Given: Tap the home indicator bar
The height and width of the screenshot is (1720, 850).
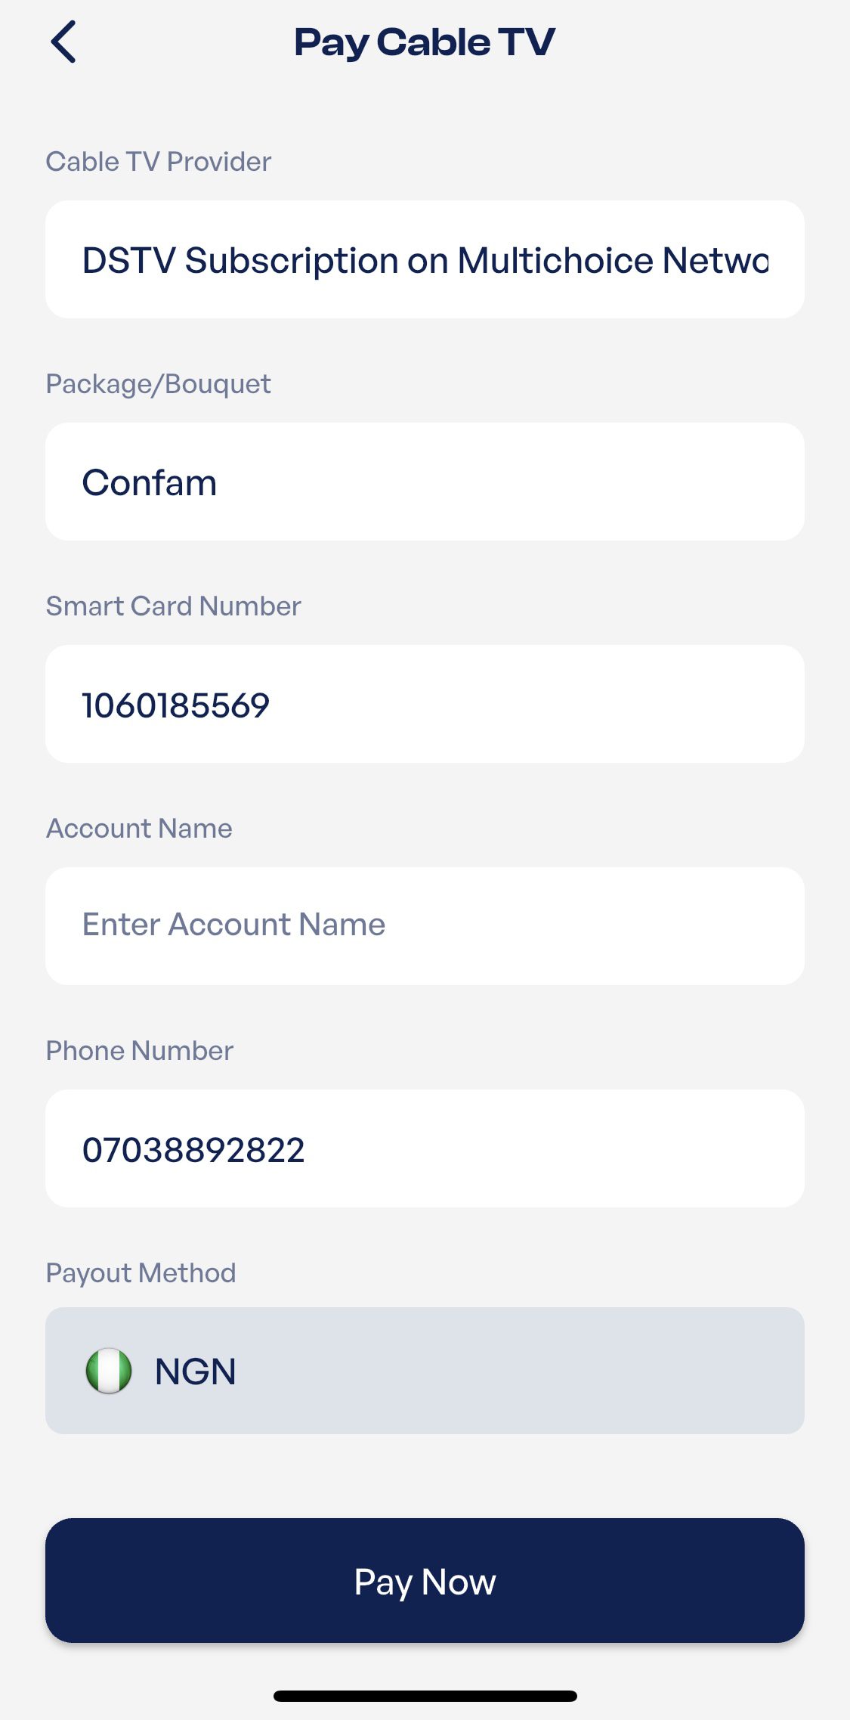Looking at the screenshot, I should [x=425, y=1696].
